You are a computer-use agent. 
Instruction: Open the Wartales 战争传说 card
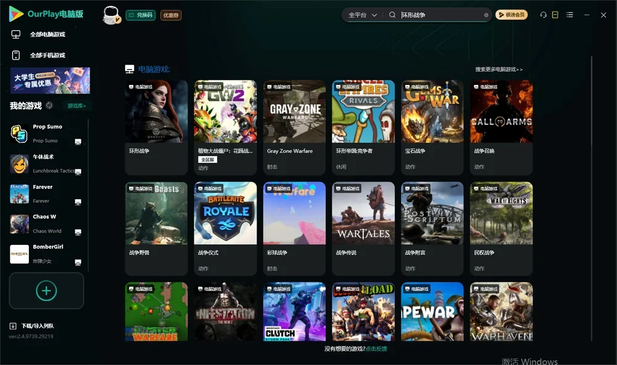coord(363,229)
